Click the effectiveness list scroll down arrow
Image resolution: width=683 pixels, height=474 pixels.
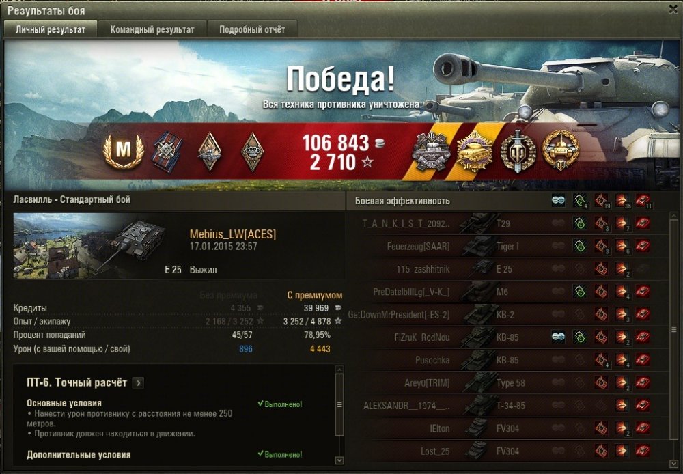coord(674,462)
